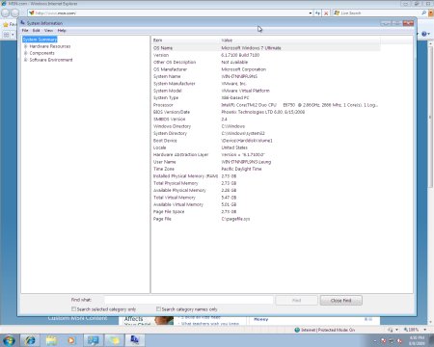
Task: Select Boot Device row
Action: coord(266,141)
